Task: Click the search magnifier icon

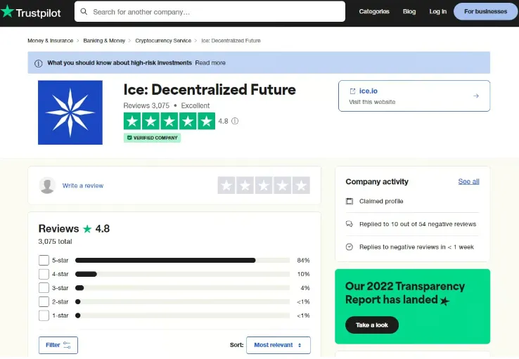Action: point(84,11)
